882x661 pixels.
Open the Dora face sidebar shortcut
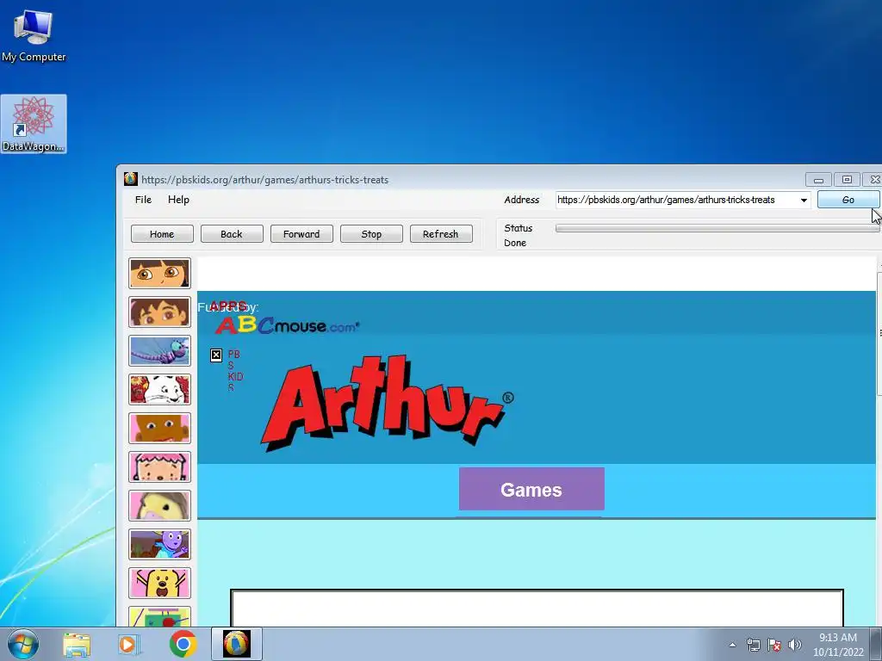[x=159, y=274]
